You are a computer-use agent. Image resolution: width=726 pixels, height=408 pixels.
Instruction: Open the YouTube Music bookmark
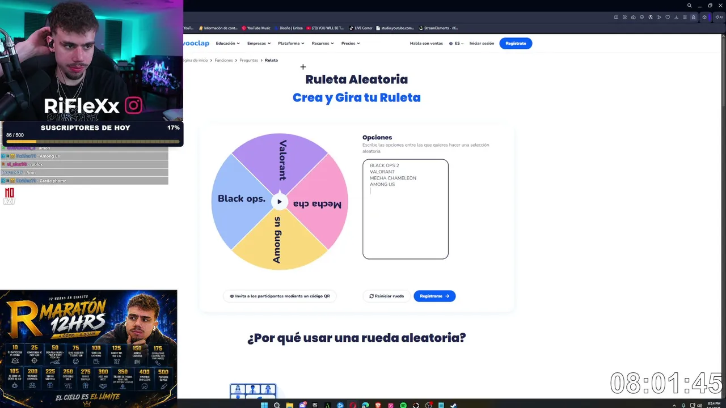[256, 28]
